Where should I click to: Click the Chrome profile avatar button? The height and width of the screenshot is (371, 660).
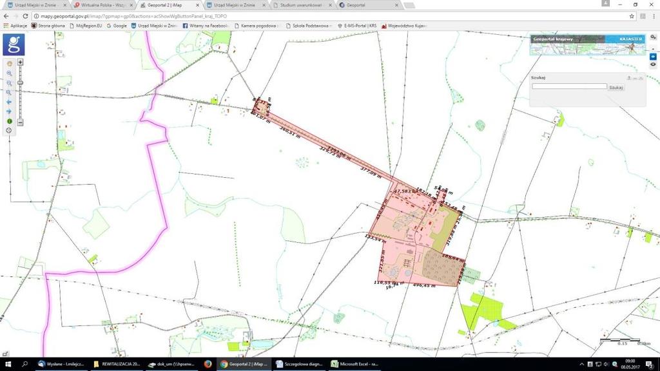[x=606, y=3]
